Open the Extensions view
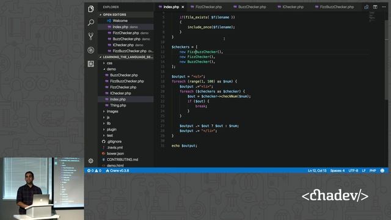Image resolution: width=391 pixels, height=220 pixels. click(91, 64)
